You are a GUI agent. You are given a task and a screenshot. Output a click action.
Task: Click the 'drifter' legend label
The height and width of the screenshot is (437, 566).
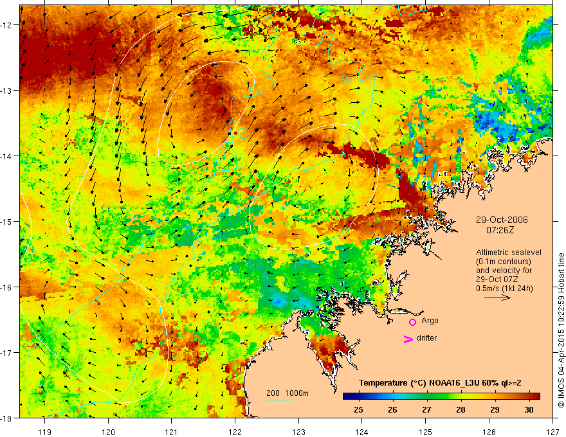[426, 338]
